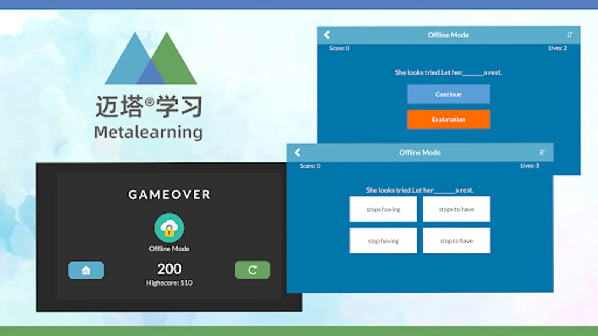The image size is (598, 336).
Task: Click the back arrow in the lower Offline Mode window
Action: point(298,152)
